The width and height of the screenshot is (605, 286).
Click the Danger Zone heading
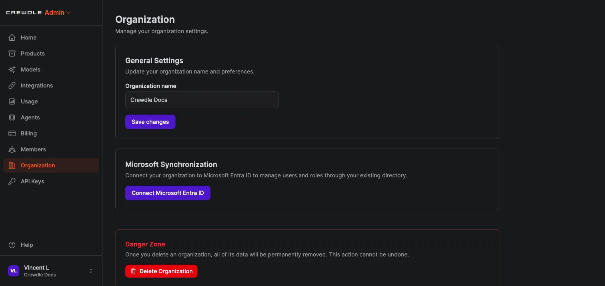(145, 244)
